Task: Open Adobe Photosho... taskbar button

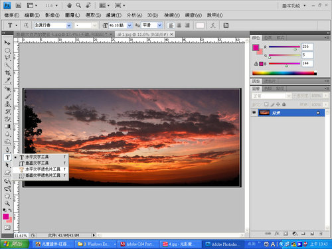Action: point(223,244)
